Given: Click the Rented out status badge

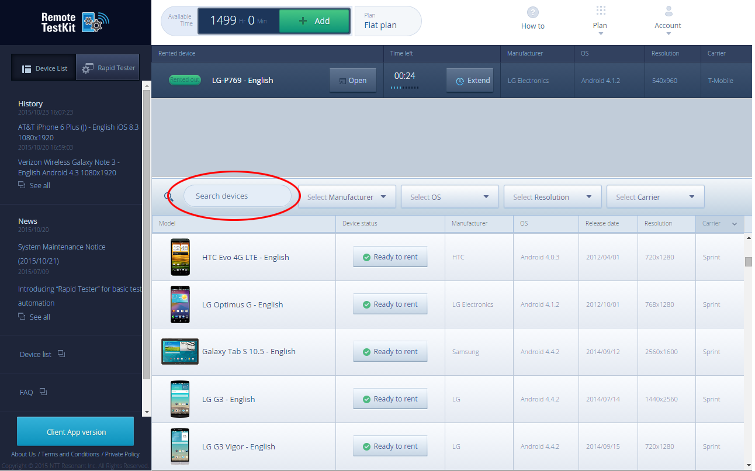Looking at the screenshot, I should click(x=185, y=80).
